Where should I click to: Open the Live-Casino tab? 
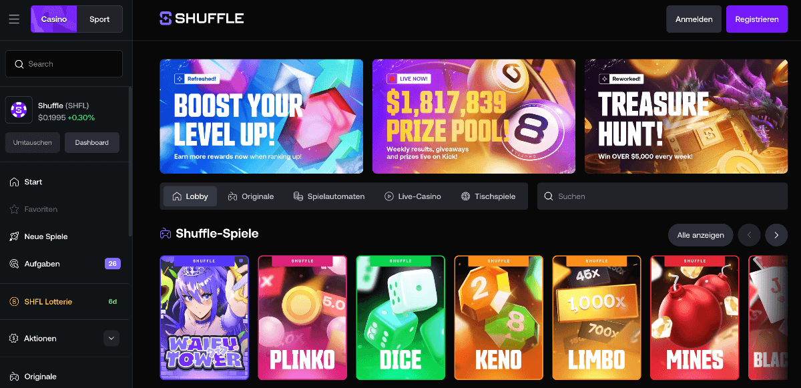[413, 196]
